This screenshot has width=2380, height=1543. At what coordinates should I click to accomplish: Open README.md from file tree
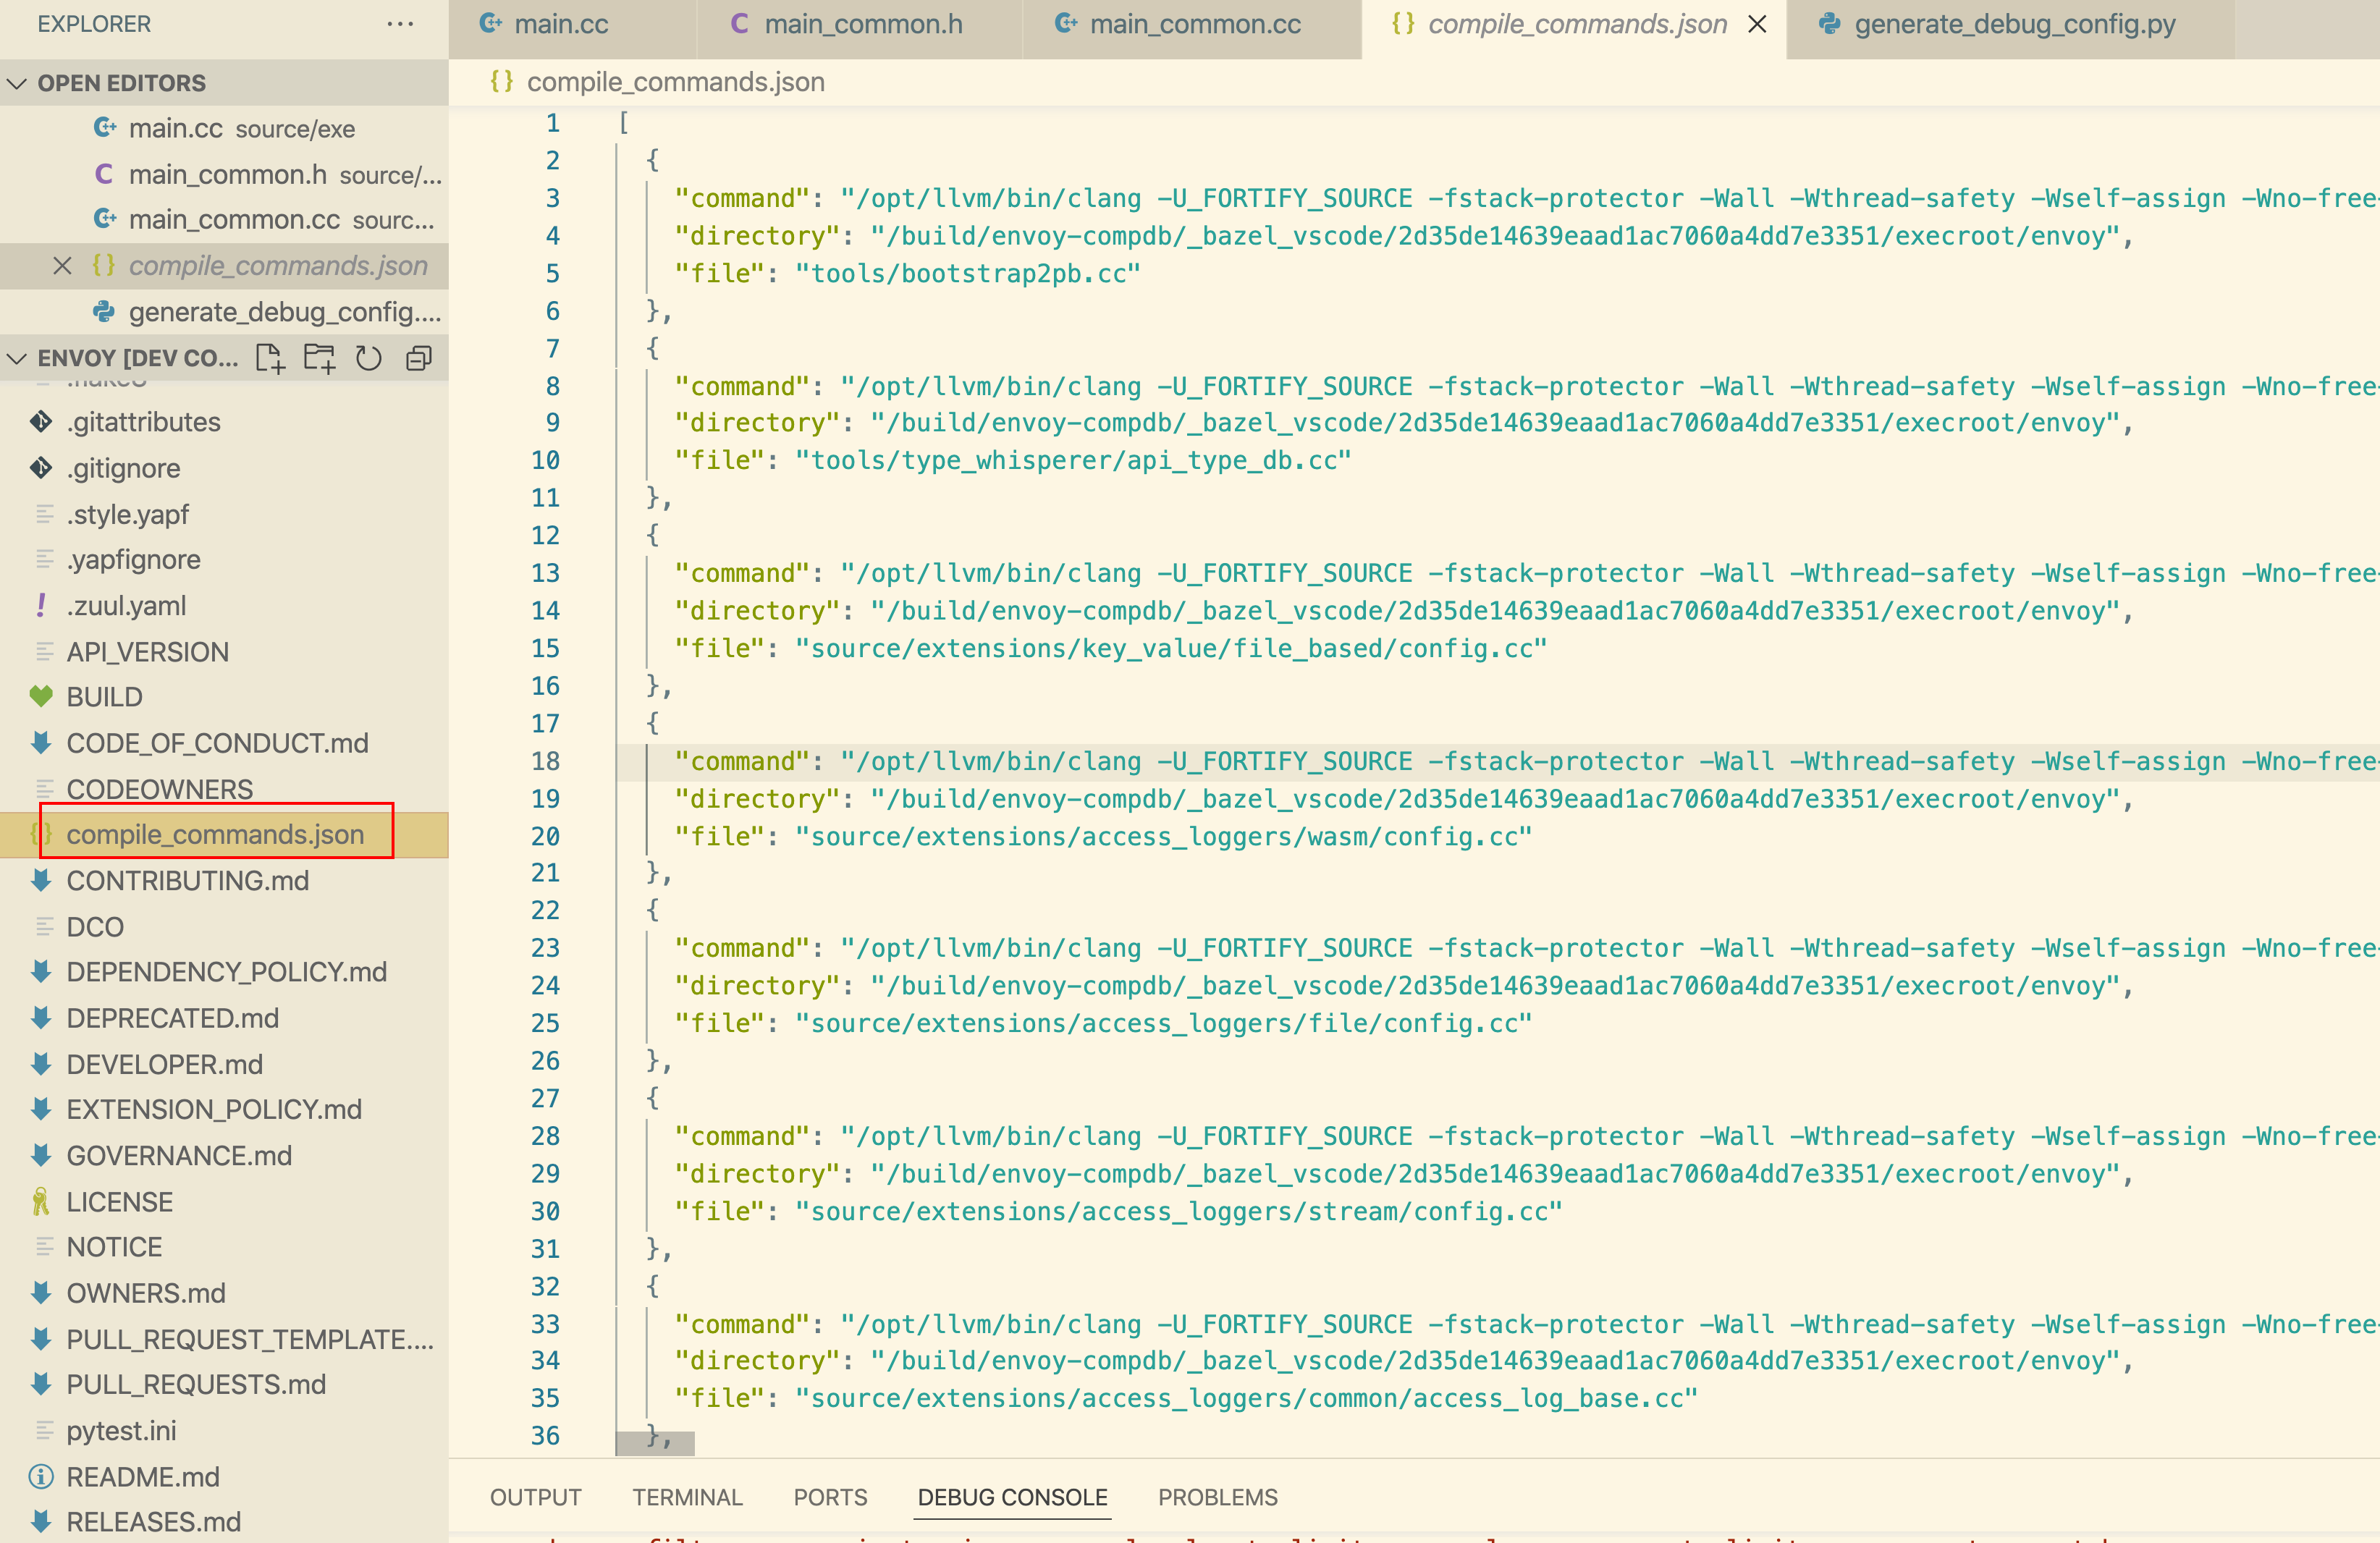pyautogui.click(x=143, y=1476)
